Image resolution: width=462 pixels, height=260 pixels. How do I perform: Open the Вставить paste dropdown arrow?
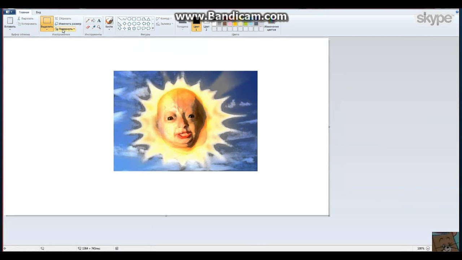(x=10, y=29)
